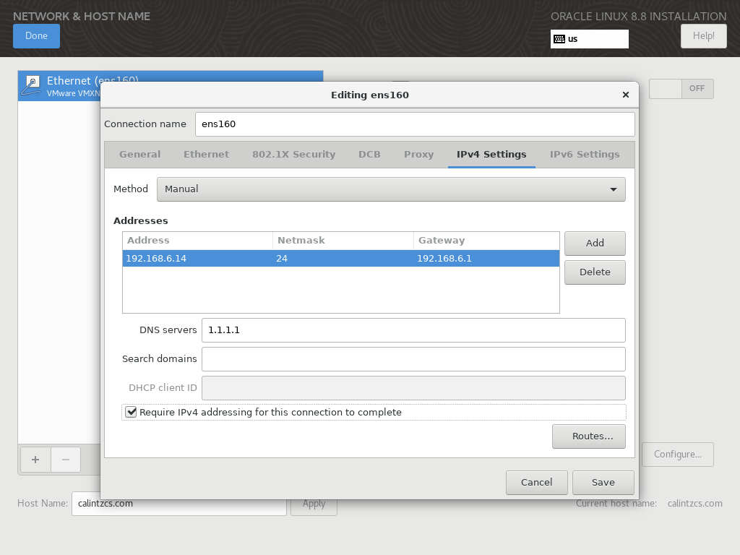Image resolution: width=740 pixels, height=555 pixels.
Task: Switch to the General tab
Action: pos(139,155)
